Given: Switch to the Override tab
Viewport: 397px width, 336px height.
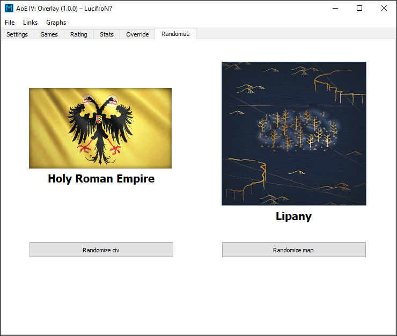Looking at the screenshot, I should [137, 34].
